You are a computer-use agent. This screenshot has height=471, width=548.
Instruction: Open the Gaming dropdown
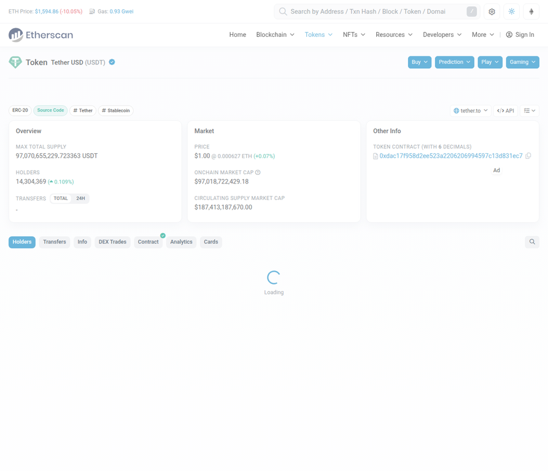(x=522, y=62)
